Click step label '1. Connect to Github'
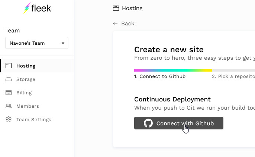255x157 pixels. 160,76
